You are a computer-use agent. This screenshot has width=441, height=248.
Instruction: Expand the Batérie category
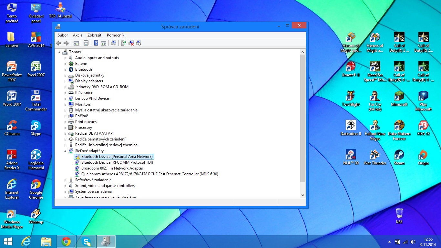[x=65, y=64]
